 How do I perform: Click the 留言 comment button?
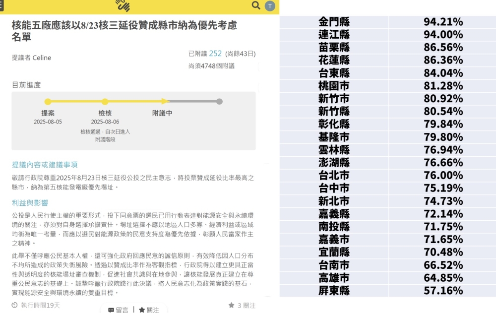(118, 310)
